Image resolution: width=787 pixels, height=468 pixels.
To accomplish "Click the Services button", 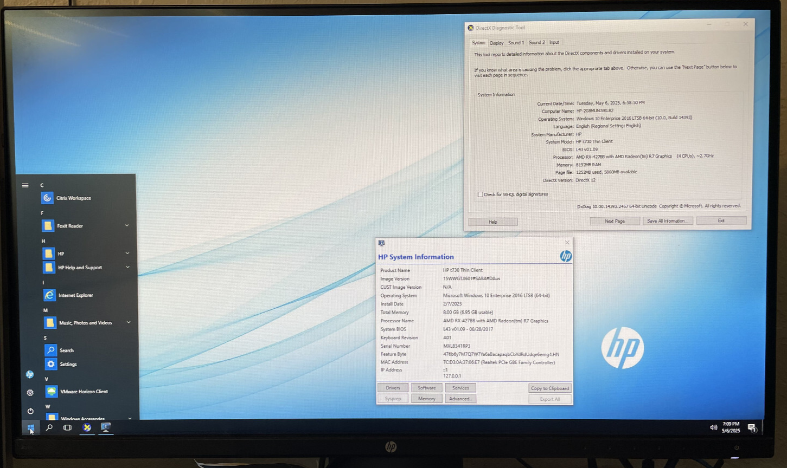I will [x=460, y=388].
